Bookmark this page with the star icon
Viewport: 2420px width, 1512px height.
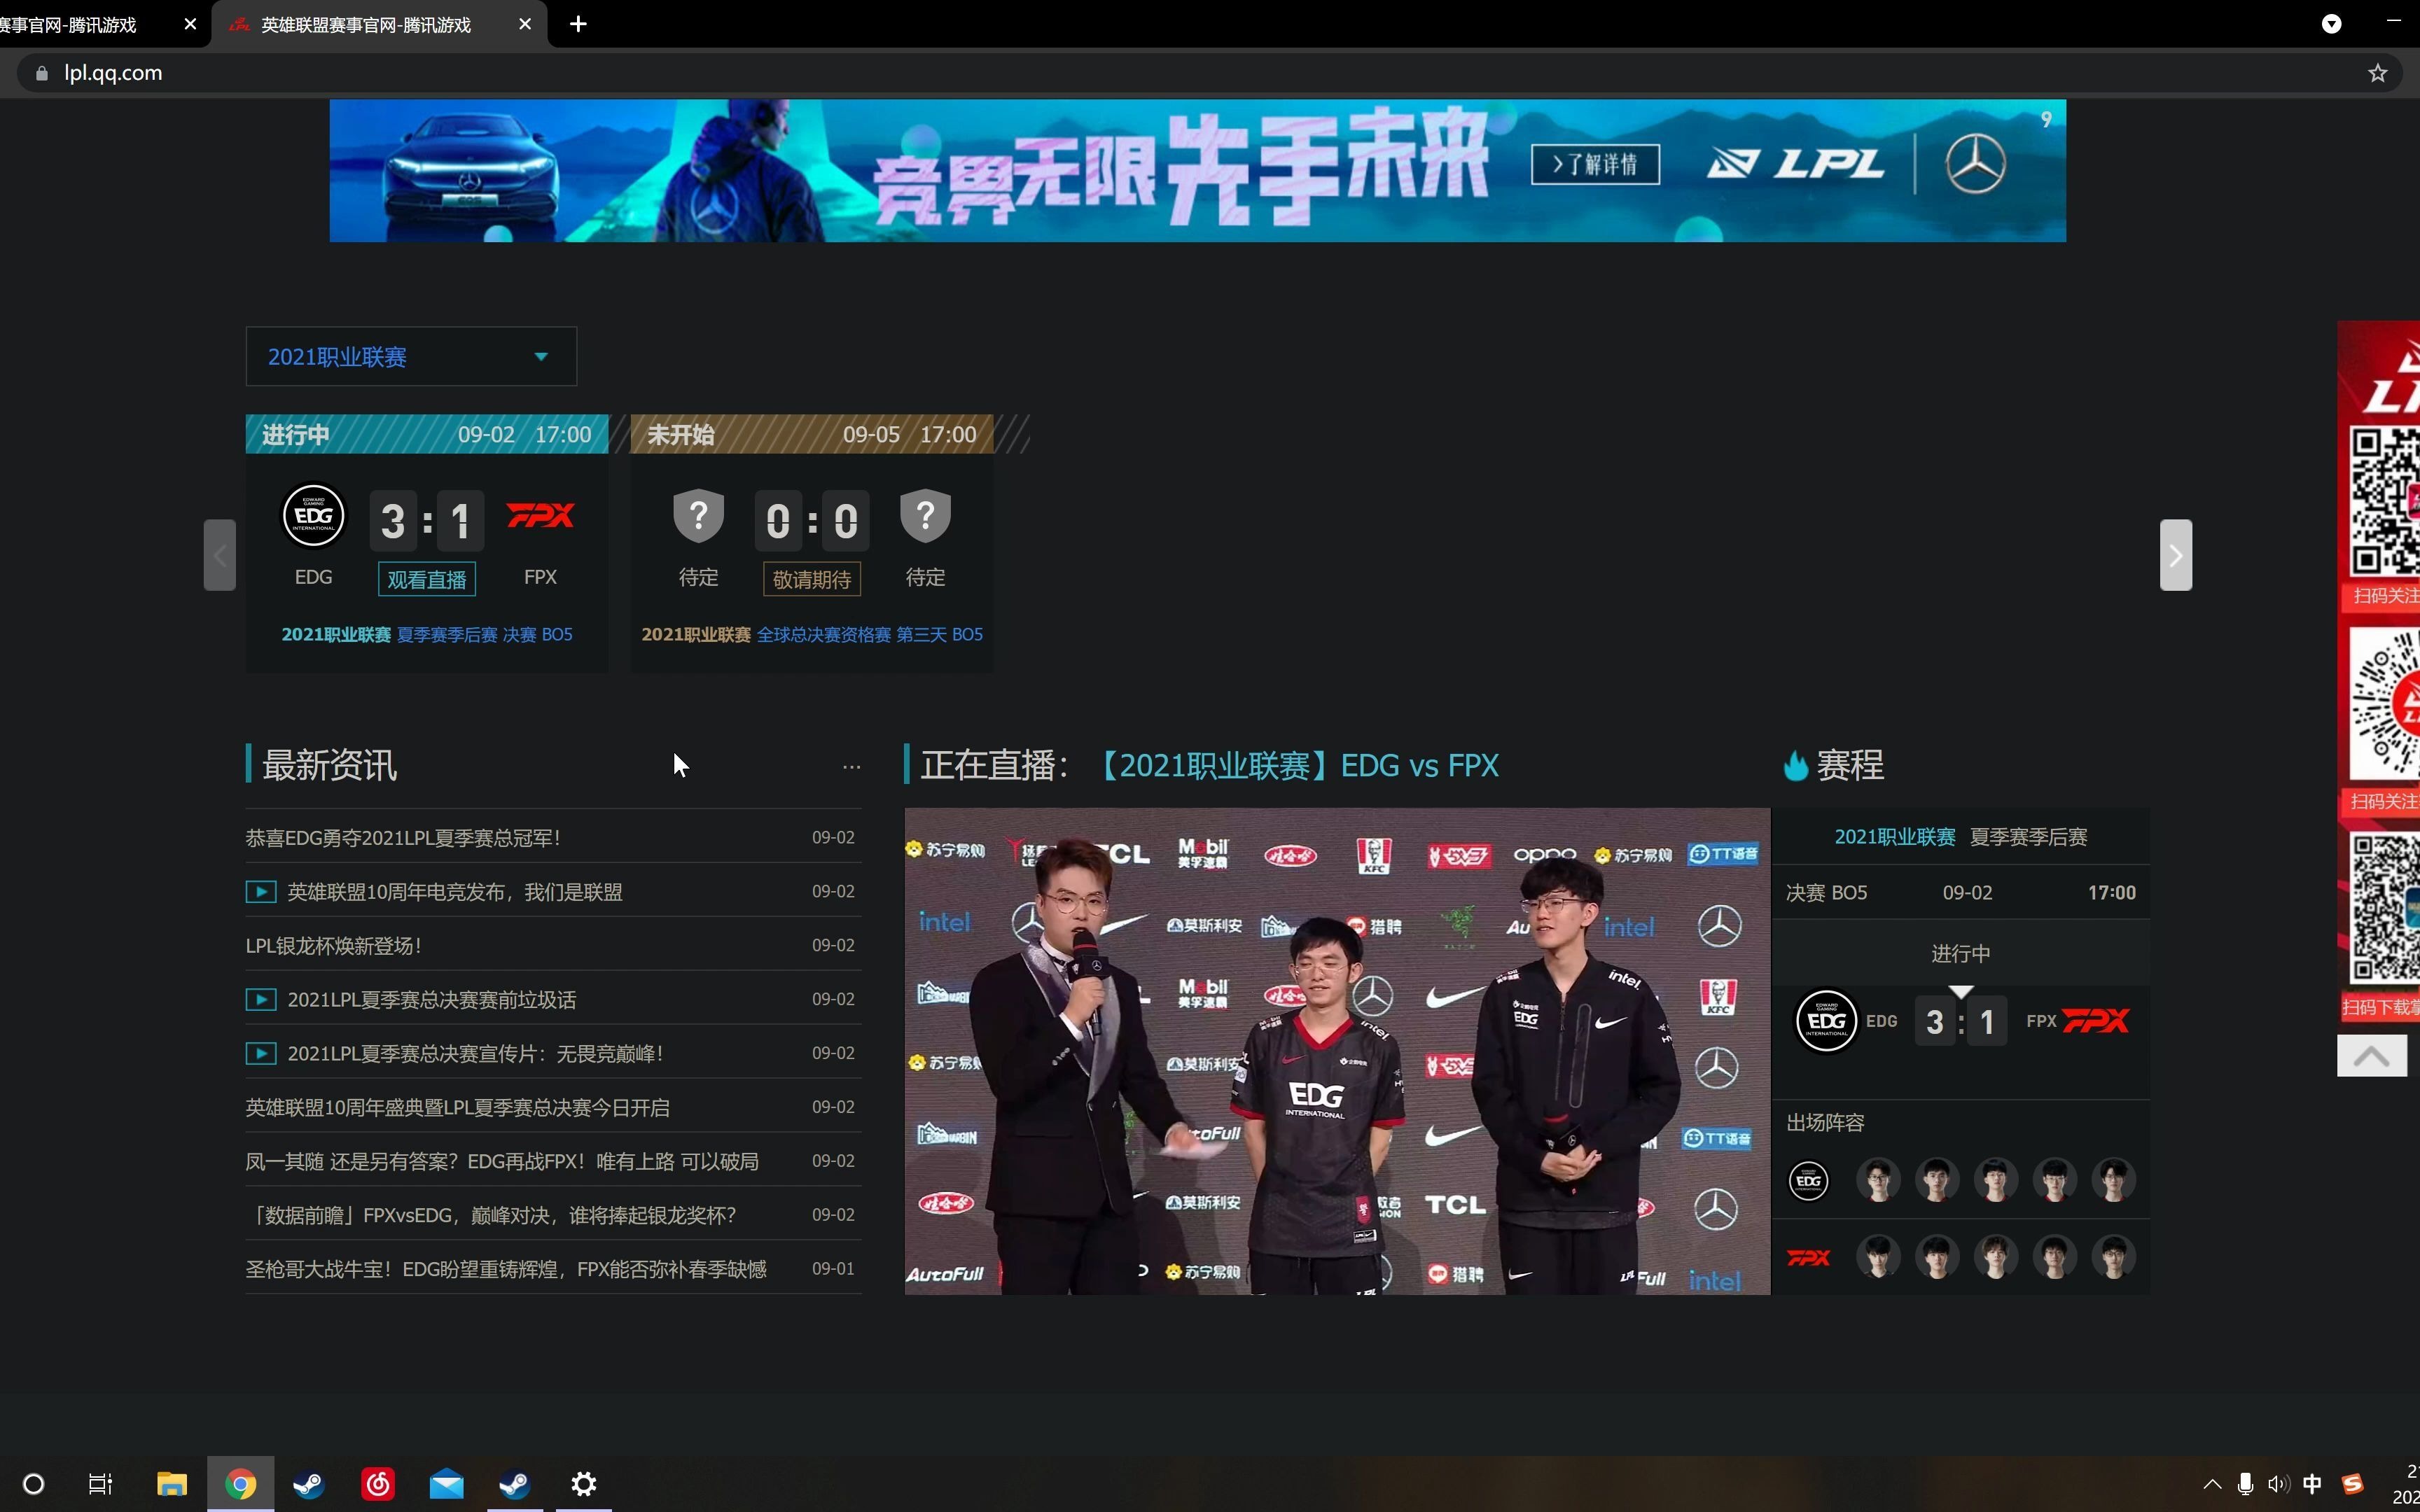2377,73
